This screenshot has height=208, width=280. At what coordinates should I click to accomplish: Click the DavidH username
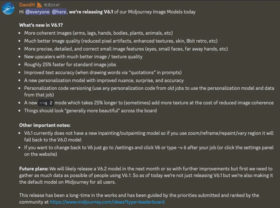pos(27,5)
